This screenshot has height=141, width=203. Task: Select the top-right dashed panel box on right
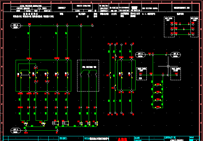194,27
